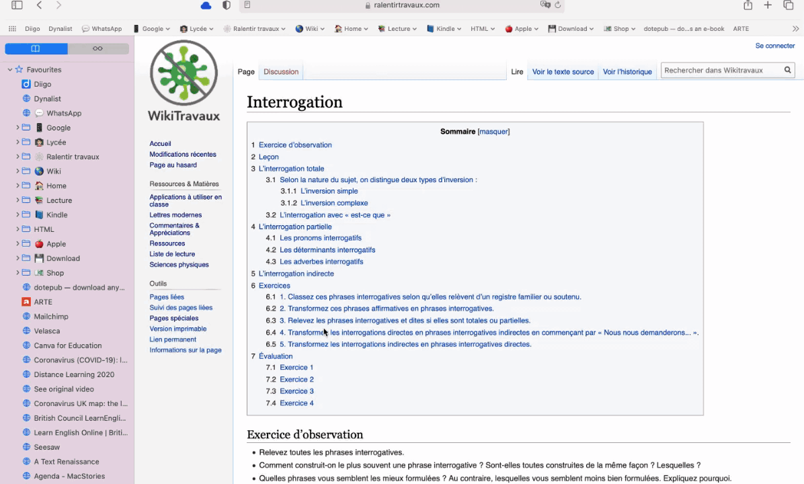Expand the Kindle folder in sidebar
The width and height of the screenshot is (804, 484).
[17, 214]
